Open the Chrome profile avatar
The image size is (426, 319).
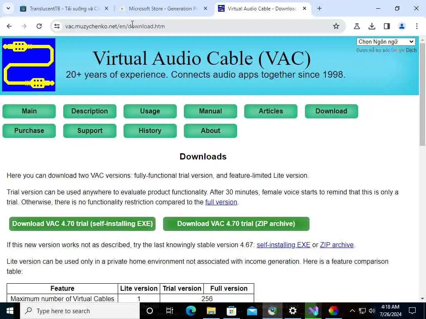402,26
